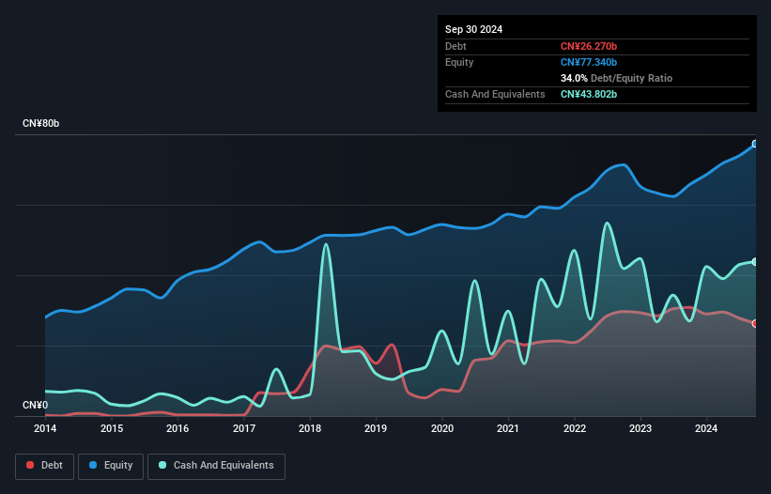
Task: Click the 2014 x-axis label
Action: coord(45,428)
